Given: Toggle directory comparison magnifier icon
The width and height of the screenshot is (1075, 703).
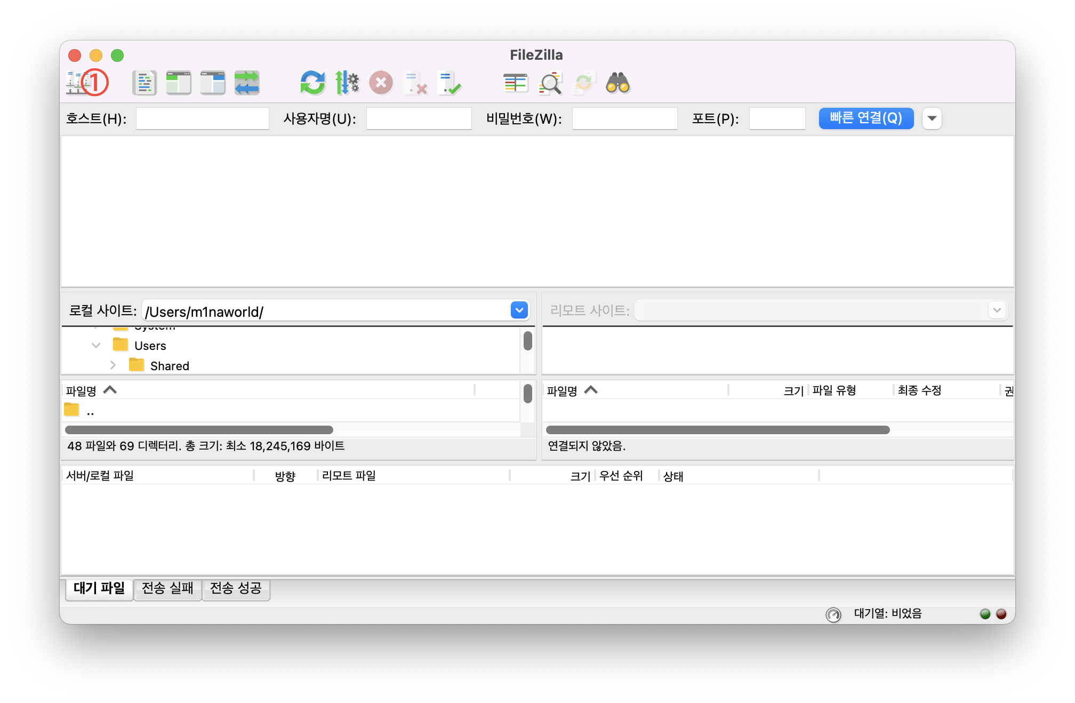Looking at the screenshot, I should click(550, 83).
